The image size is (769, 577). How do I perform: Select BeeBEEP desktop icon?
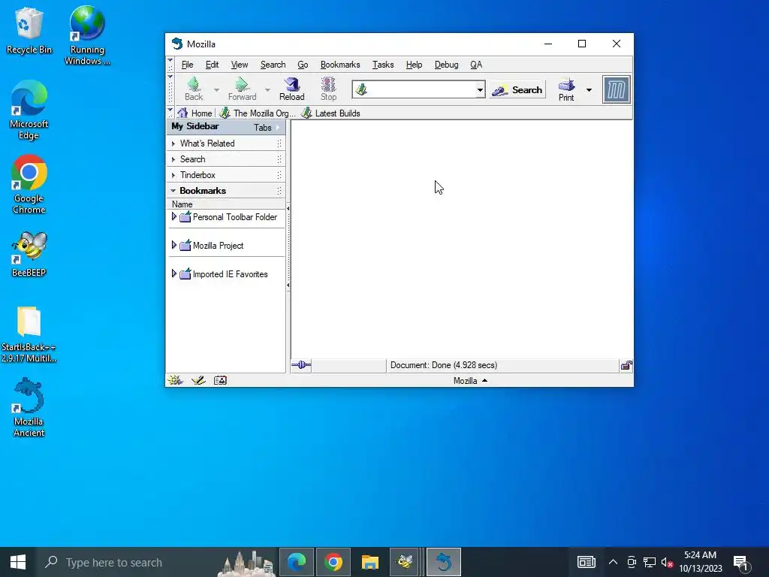click(29, 254)
